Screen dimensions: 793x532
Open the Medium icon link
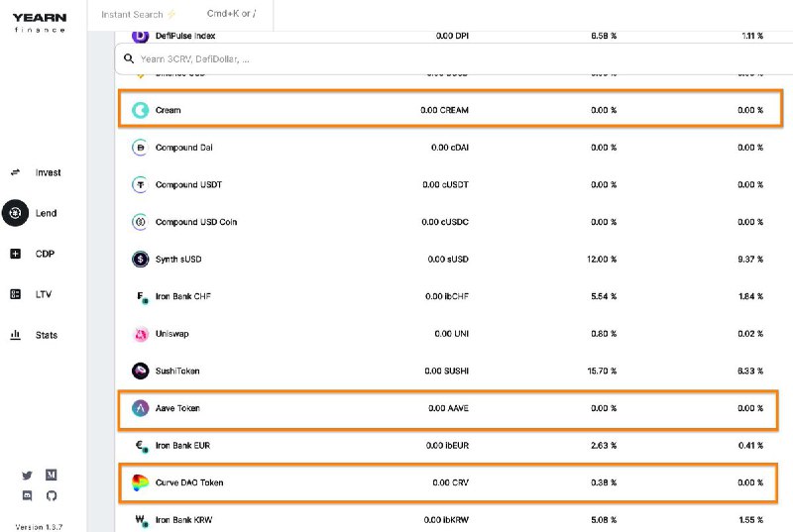pyautogui.click(x=52, y=475)
